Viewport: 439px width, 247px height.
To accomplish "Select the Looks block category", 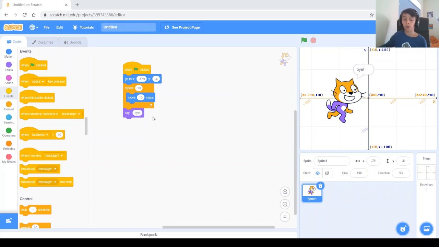I will click(9, 67).
